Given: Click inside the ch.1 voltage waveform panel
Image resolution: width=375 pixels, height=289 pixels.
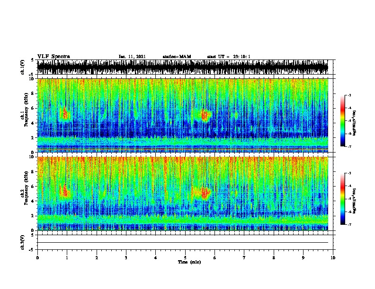Looking at the screenshot, I should click(x=182, y=67).
